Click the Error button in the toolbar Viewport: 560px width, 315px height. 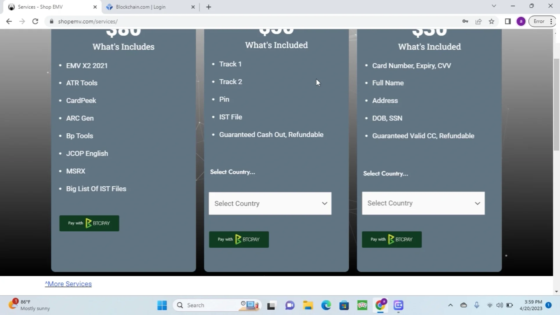[x=539, y=21]
